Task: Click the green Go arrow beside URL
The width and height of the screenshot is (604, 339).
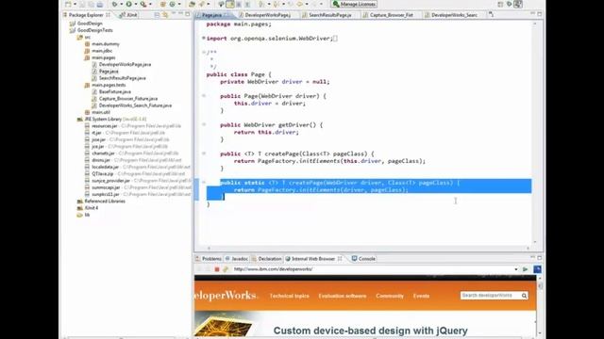Action: (x=525, y=269)
